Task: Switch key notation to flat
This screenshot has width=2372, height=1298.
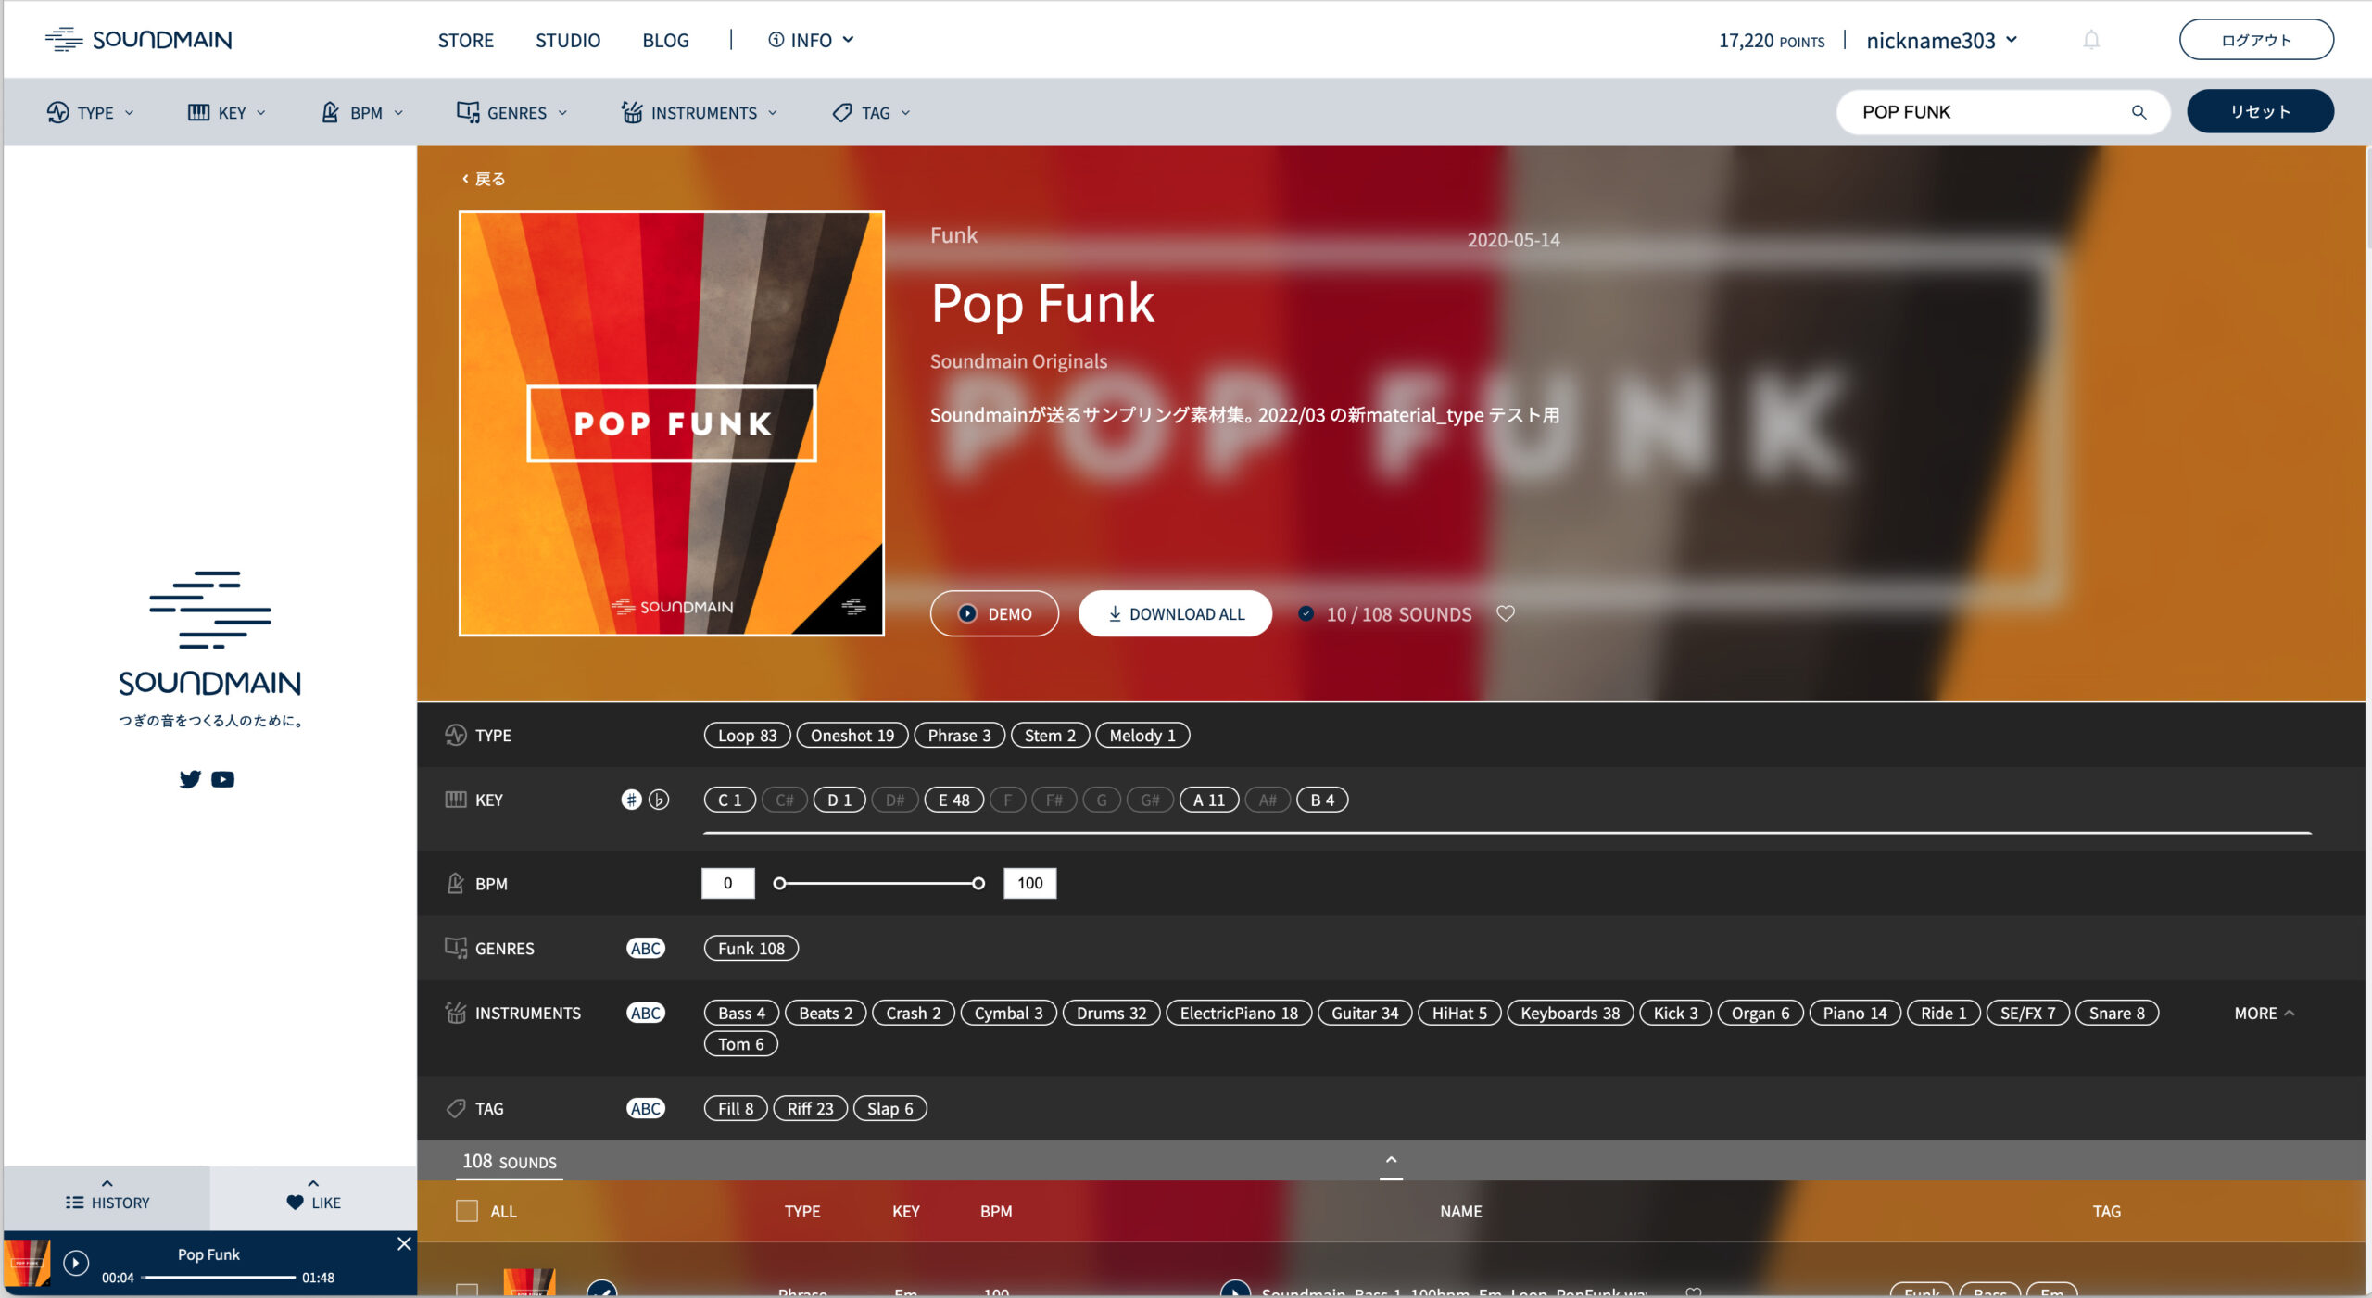Action: pyautogui.click(x=659, y=800)
